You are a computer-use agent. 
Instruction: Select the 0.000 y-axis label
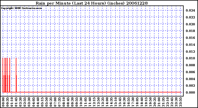click(190, 92)
